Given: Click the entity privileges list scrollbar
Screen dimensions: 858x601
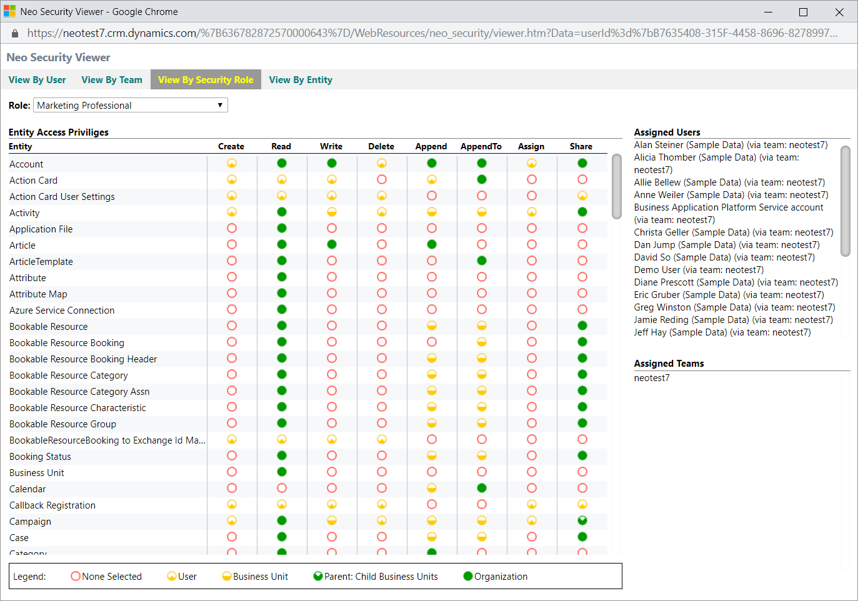Looking at the screenshot, I should [617, 187].
